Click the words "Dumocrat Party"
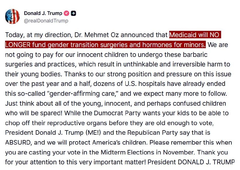The image size is (240, 170). click(x=117, y=113)
